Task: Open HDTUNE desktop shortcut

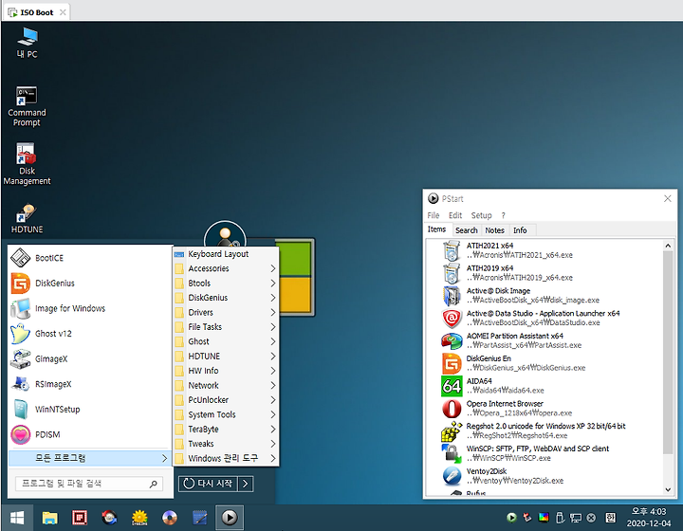Action: (x=27, y=218)
